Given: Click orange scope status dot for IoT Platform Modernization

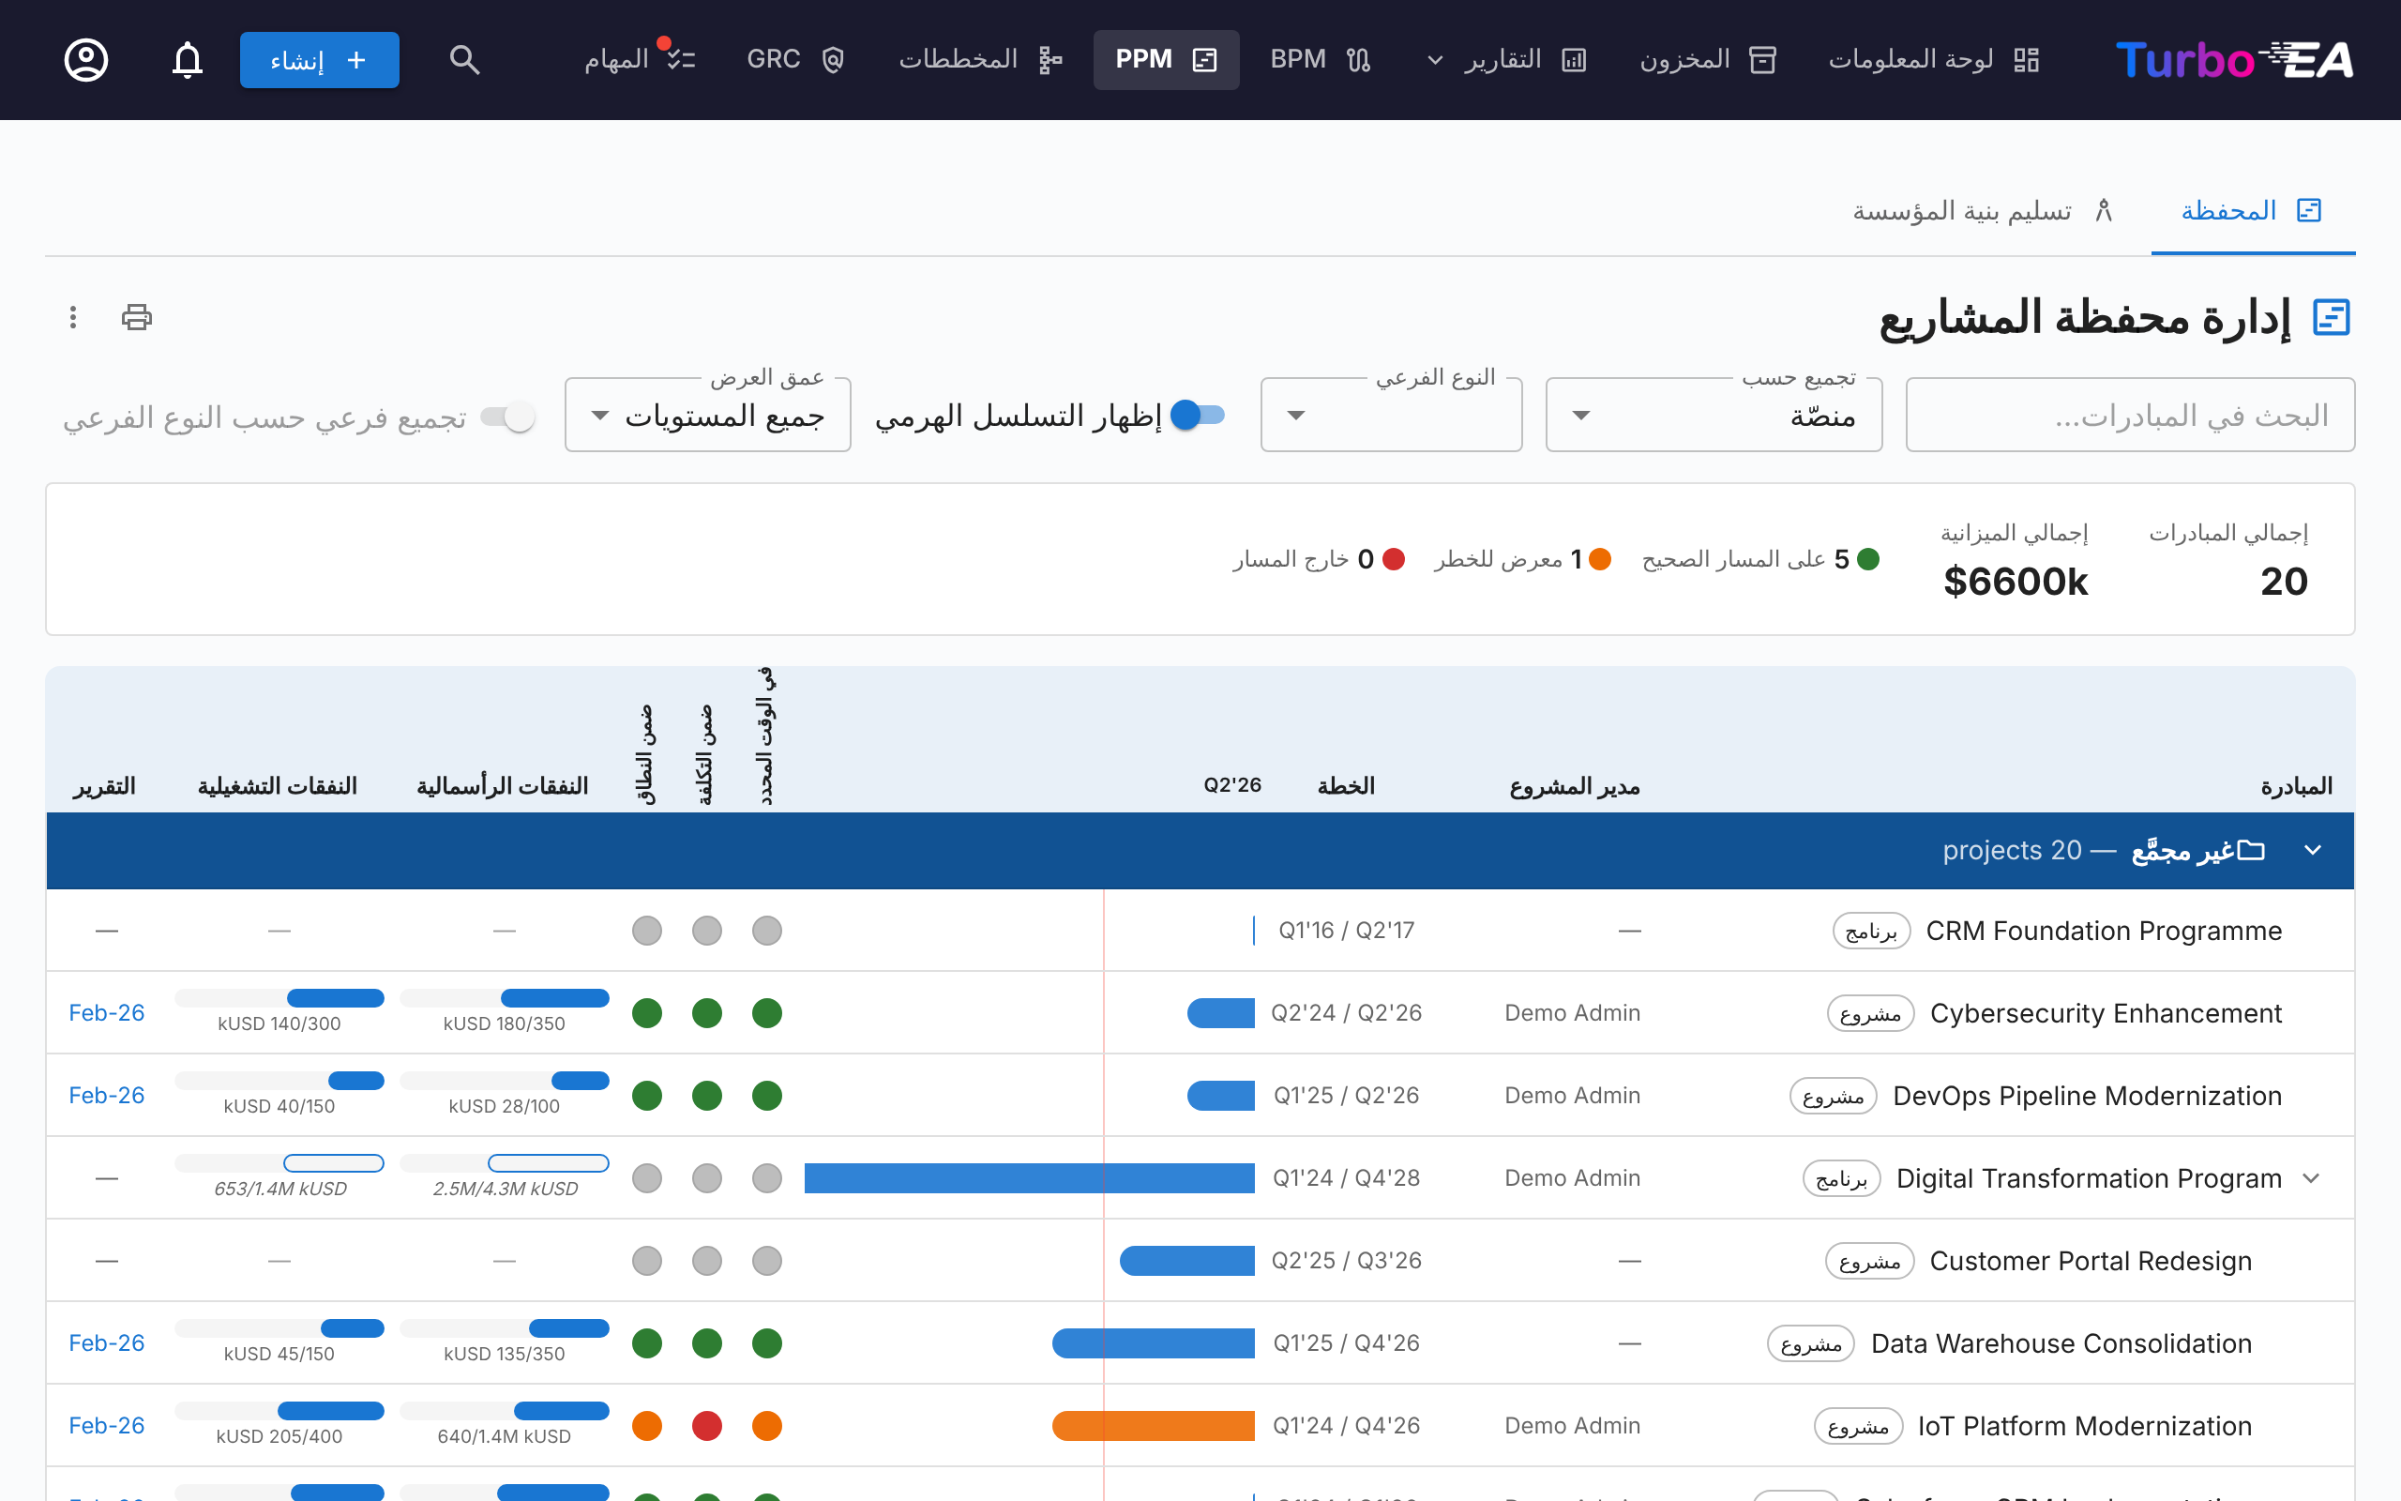Looking at the screenshot, I should tap(647, 1426).
